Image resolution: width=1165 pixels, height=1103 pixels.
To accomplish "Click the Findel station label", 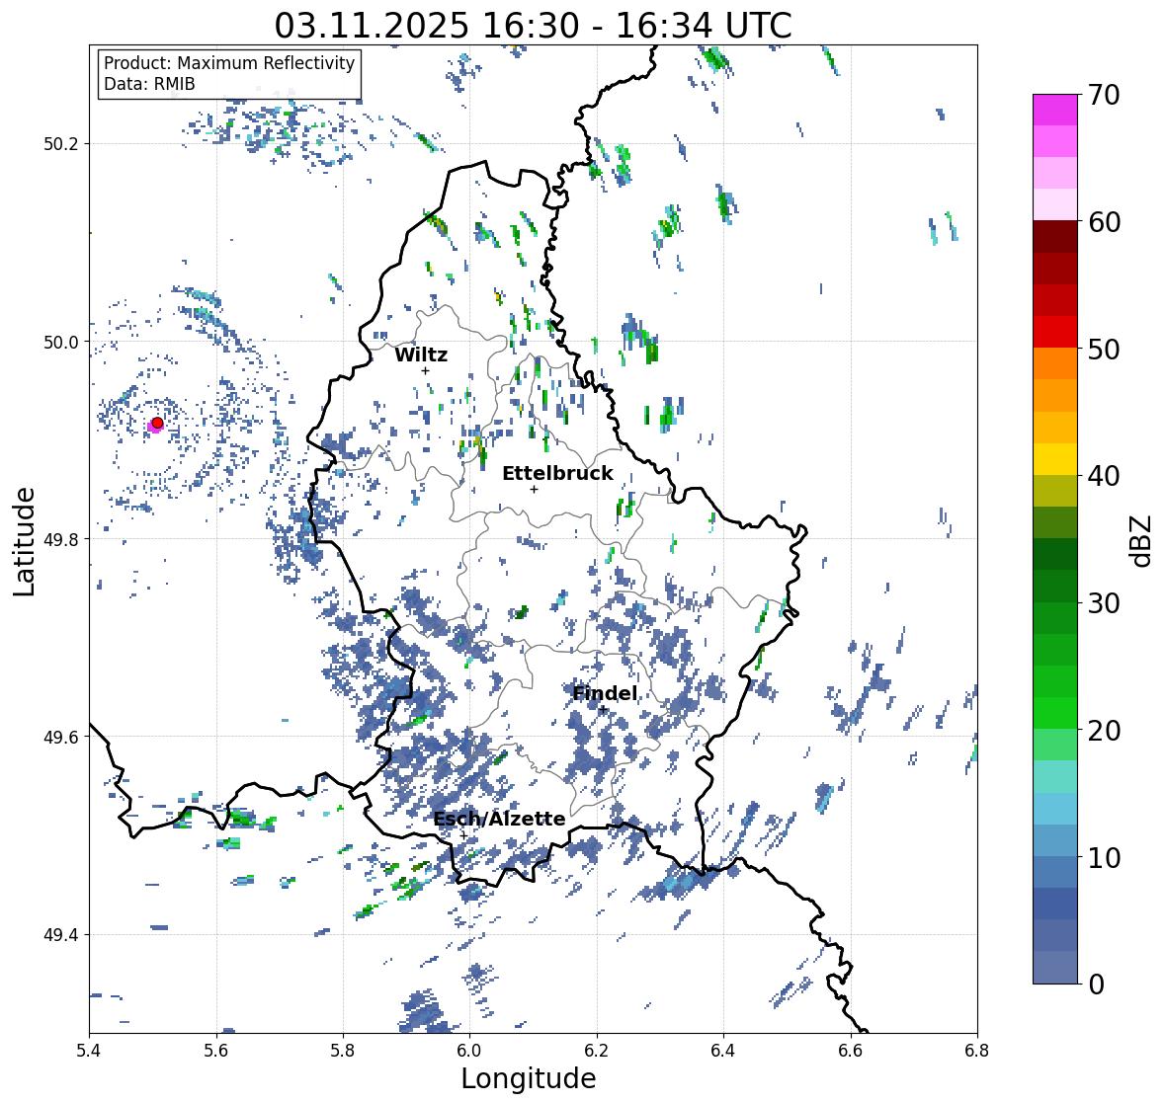I will point(605,693).
